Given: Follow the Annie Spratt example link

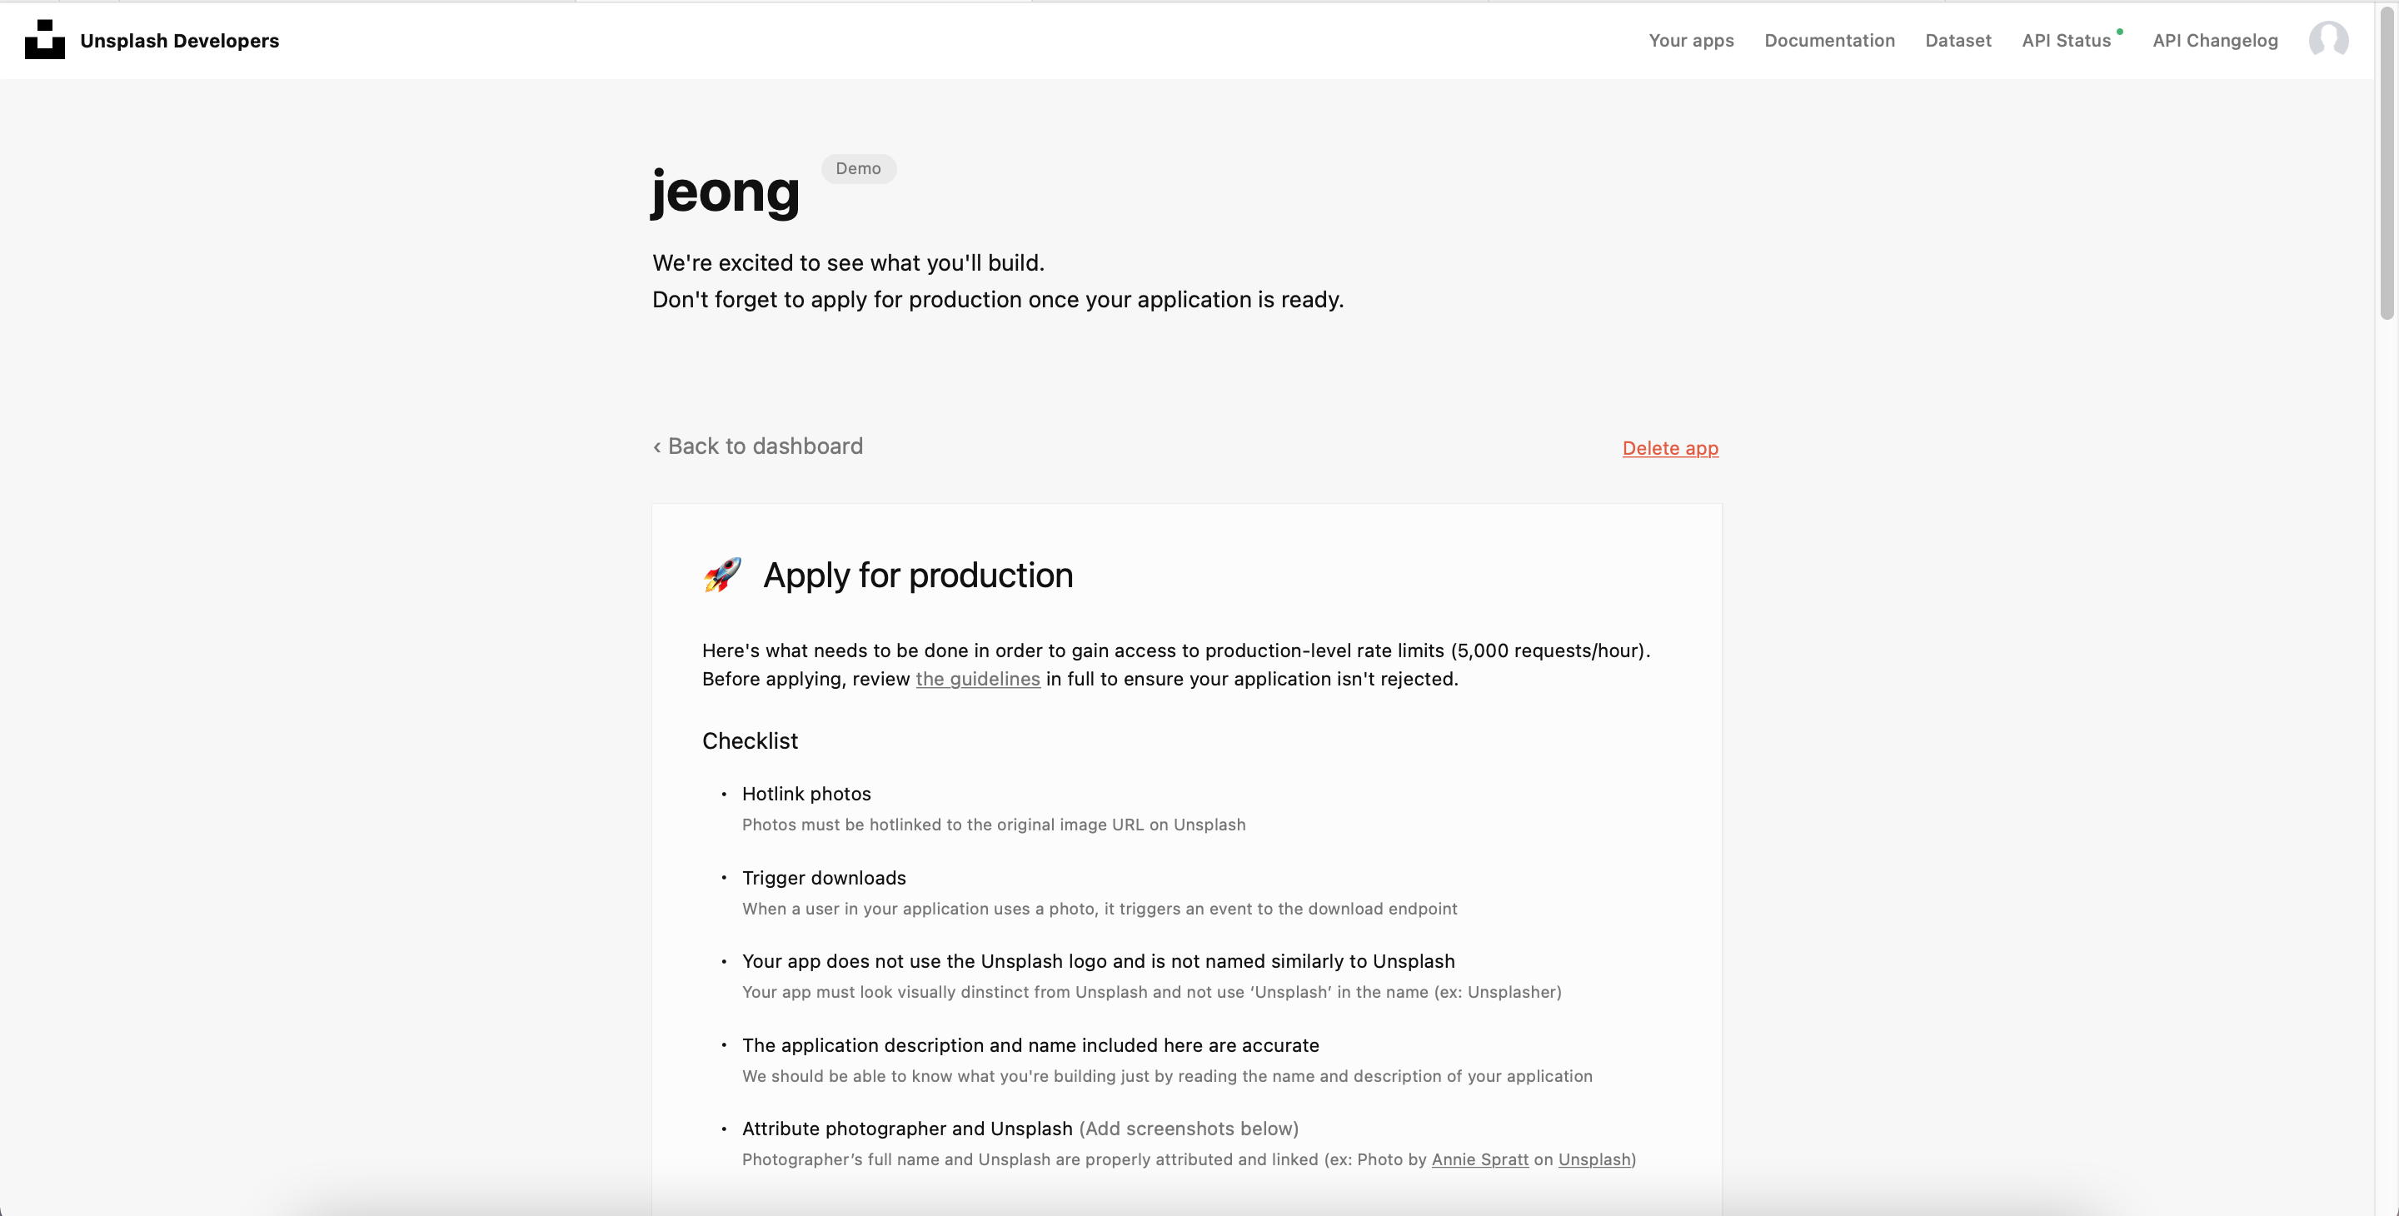Looking at the screenshot, I should (x=1480, y=1159).
